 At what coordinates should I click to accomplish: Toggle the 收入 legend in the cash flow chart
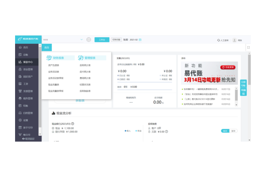[128, 131]
